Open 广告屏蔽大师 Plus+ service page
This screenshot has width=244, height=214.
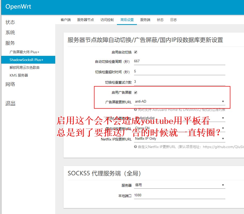pyautogui.click(x=24, y=52)
